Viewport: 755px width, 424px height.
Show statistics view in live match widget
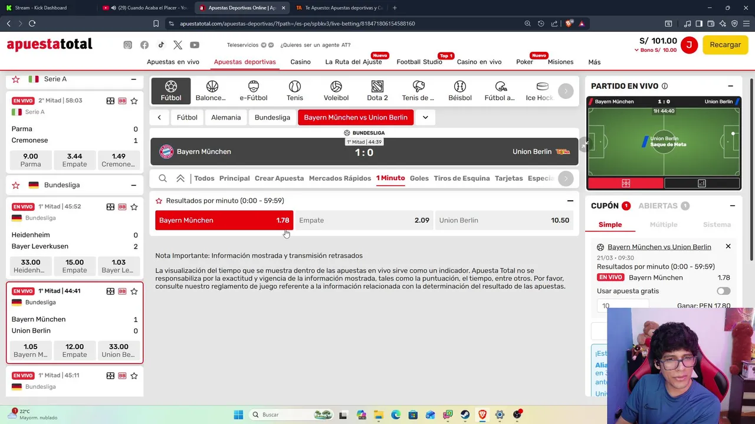pos(702,183)
